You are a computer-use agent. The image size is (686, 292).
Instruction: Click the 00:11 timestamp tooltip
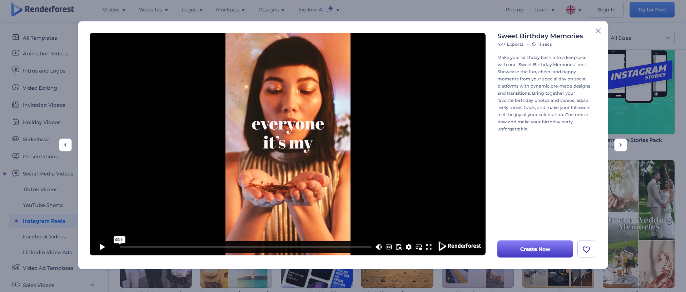[120, 240]
